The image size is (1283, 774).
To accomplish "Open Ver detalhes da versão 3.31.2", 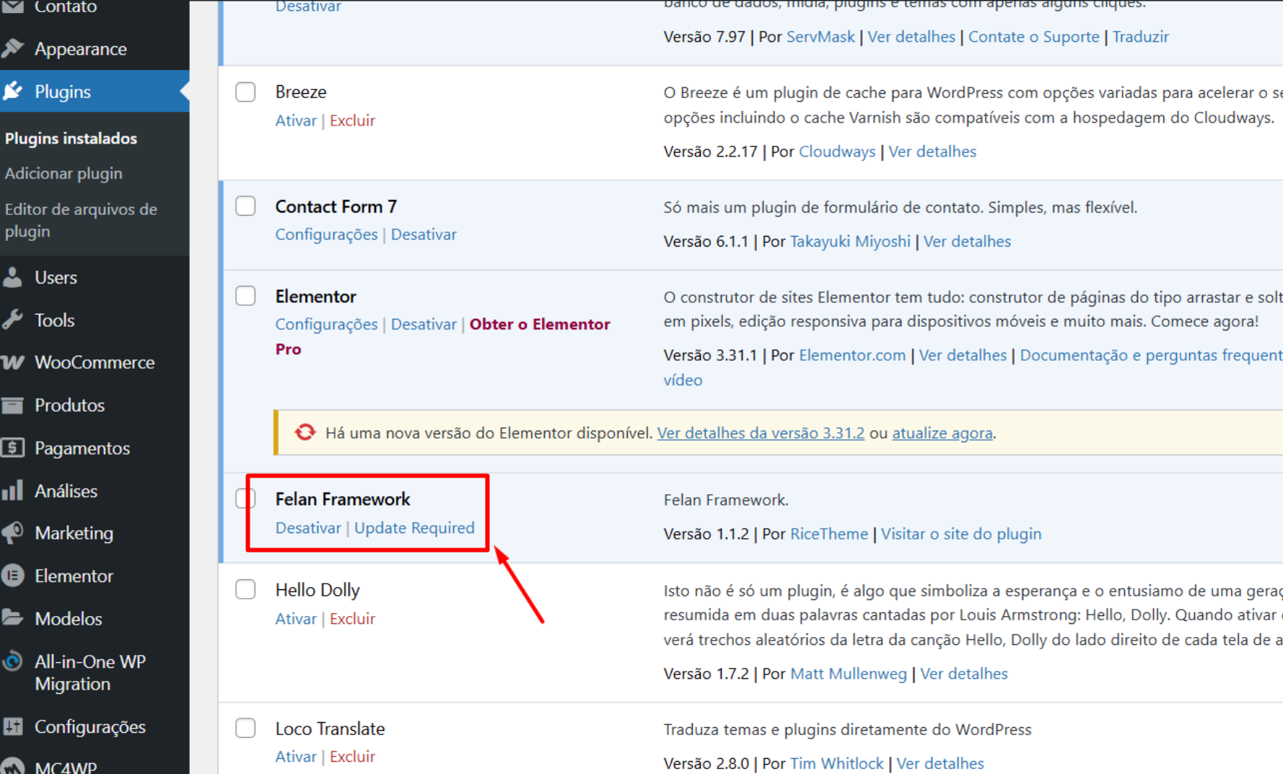I will (761, 433).
